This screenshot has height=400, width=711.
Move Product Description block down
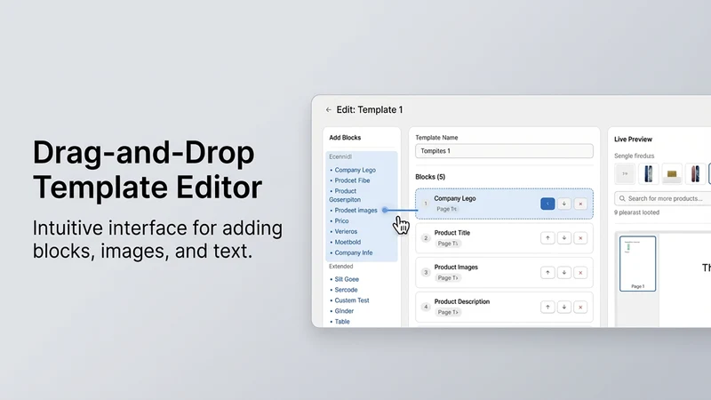point(564,307)
